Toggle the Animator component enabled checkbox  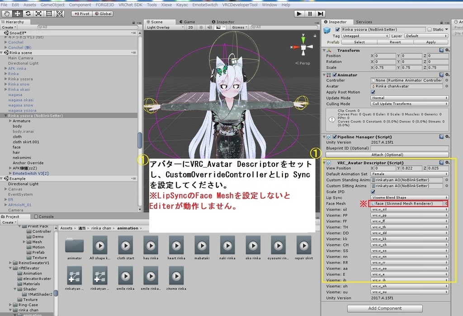pyautogui.click(x=335, y=75)
